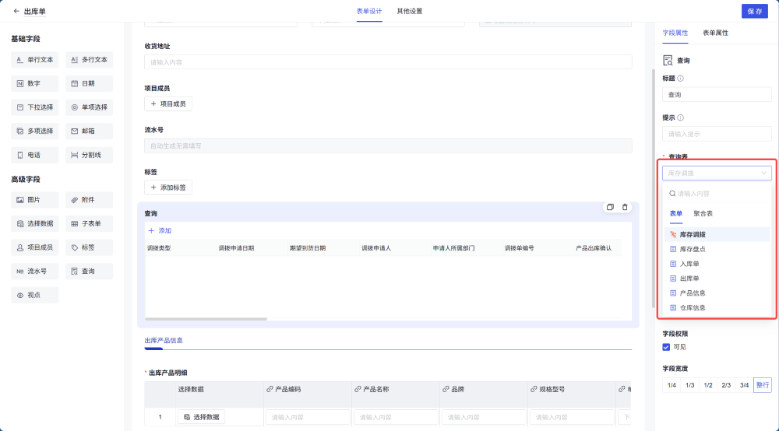Click the 保存 button

(754, 12)
